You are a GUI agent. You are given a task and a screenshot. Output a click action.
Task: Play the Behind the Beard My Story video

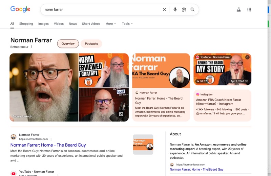coord(222,69)
